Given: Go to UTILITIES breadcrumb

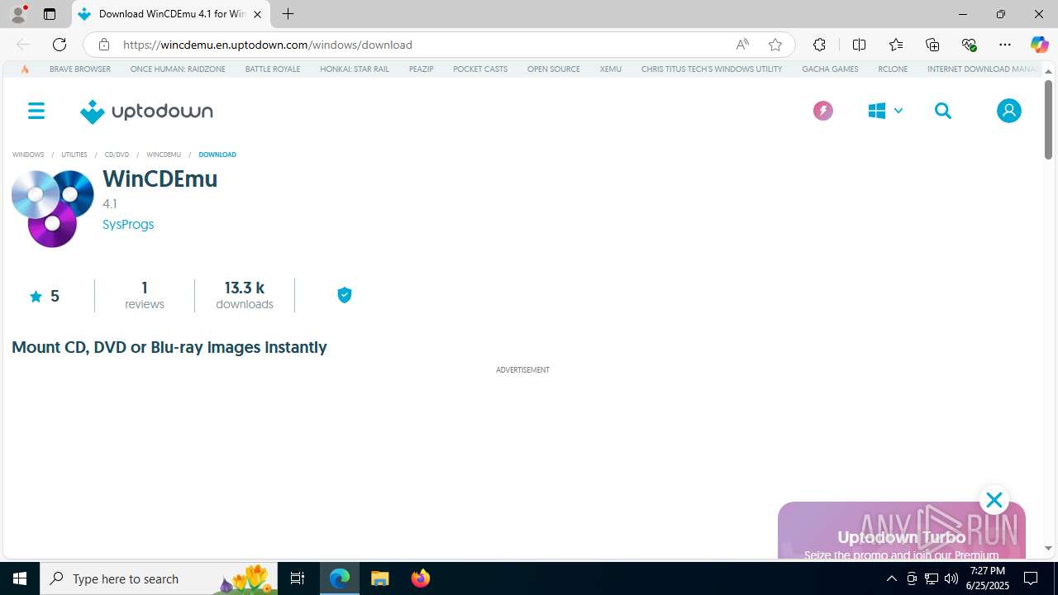Looking at the screenshot, I should [74, 155].
